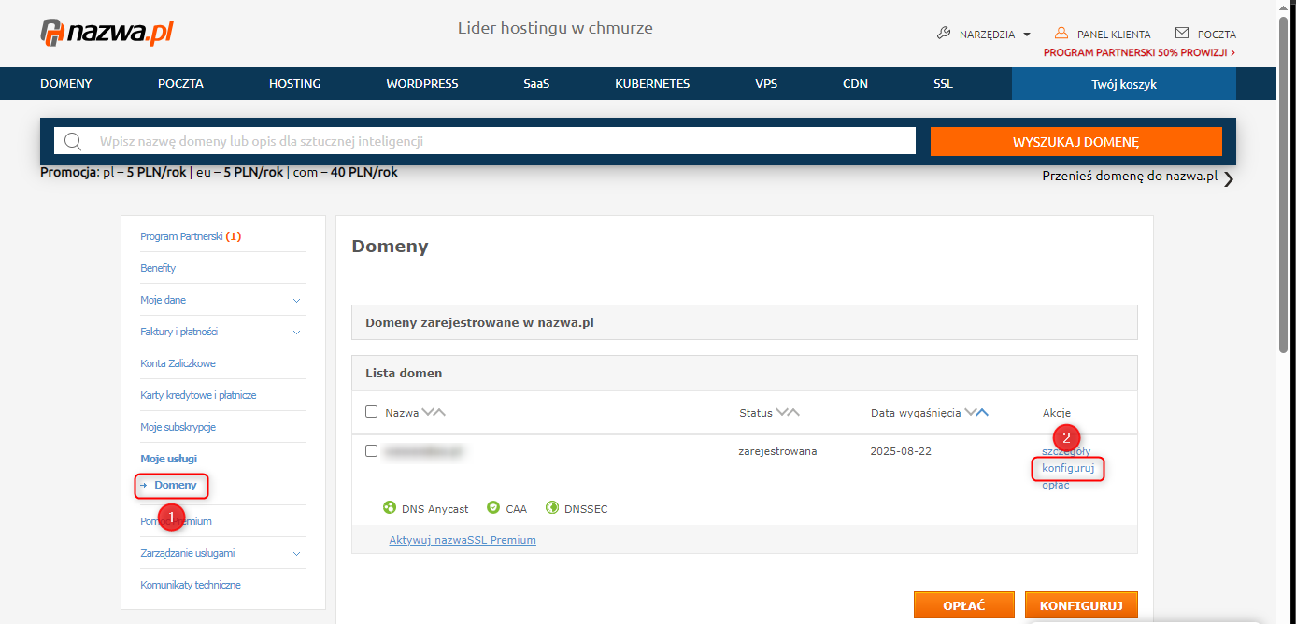The width and height of the screenshot is (1296, 624).
Task: Click the orange KONFIGURUJ button
Action: tap(1081, 605)
